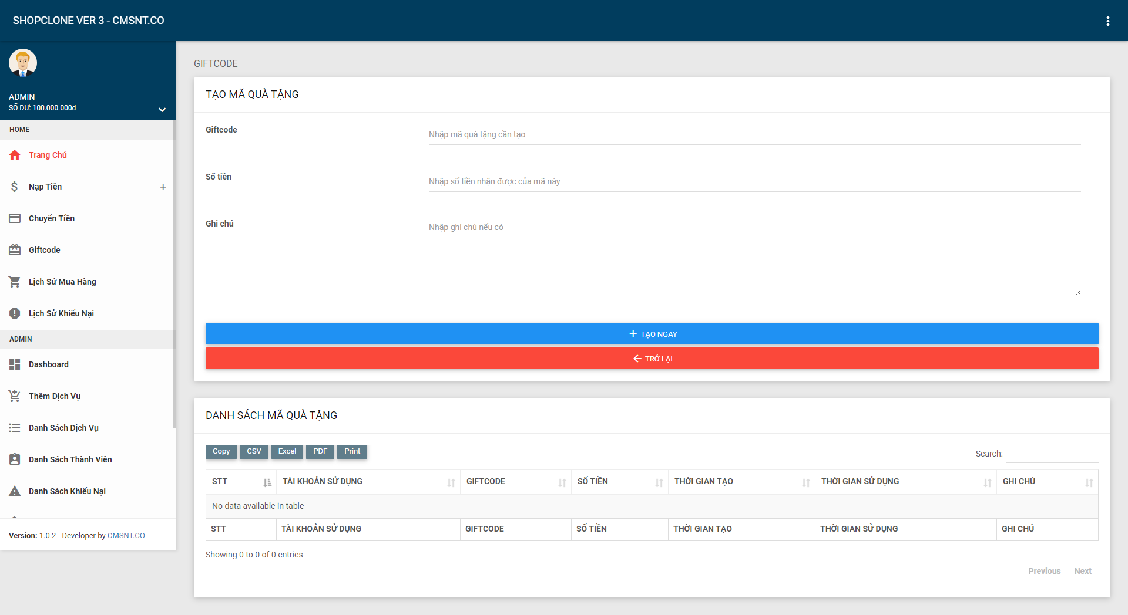Screen dimensions: 1128x615
Task: Click the Danh Sách Dịch Vụ list icon
Action: click(x=15, y=428)
